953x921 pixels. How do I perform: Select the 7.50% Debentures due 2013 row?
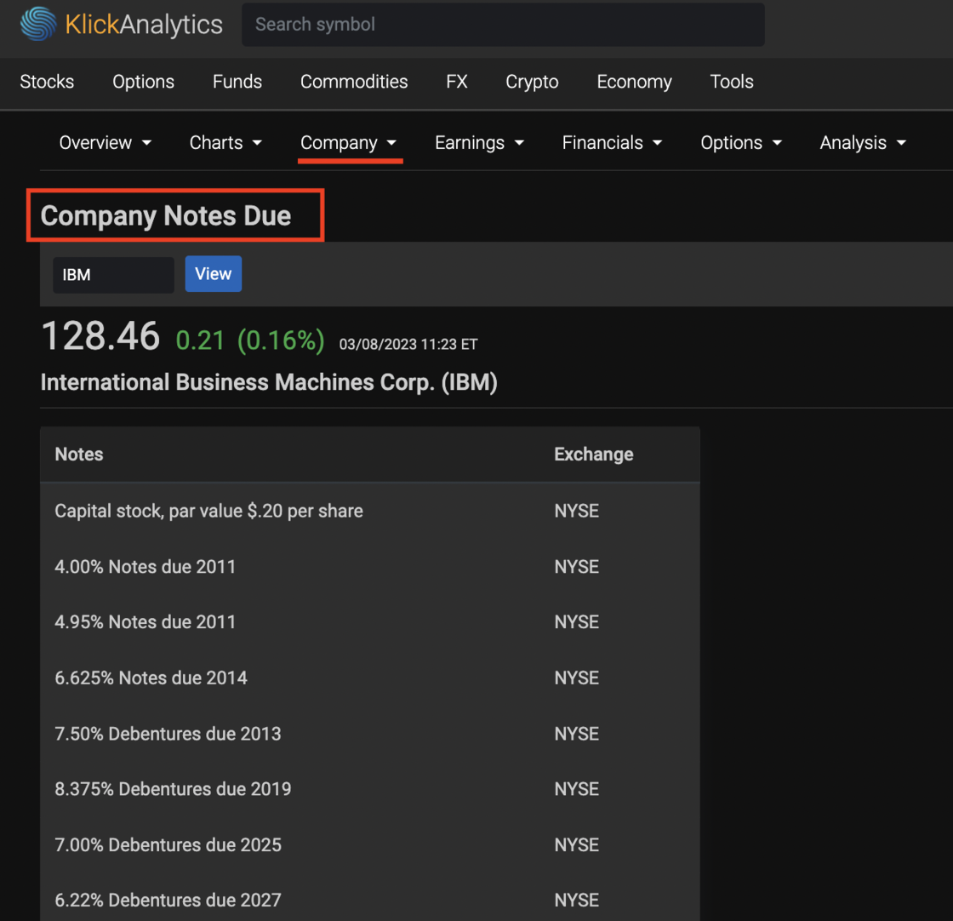pyautogui.click(x=370, y=734)
